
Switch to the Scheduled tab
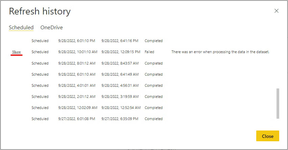tap(21, 28)
